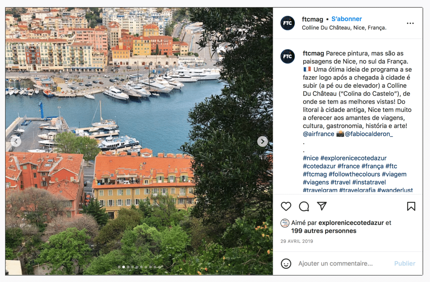The image size is (430, 282).
Task: Share the post with the paper plane icon
Action: 322,206
